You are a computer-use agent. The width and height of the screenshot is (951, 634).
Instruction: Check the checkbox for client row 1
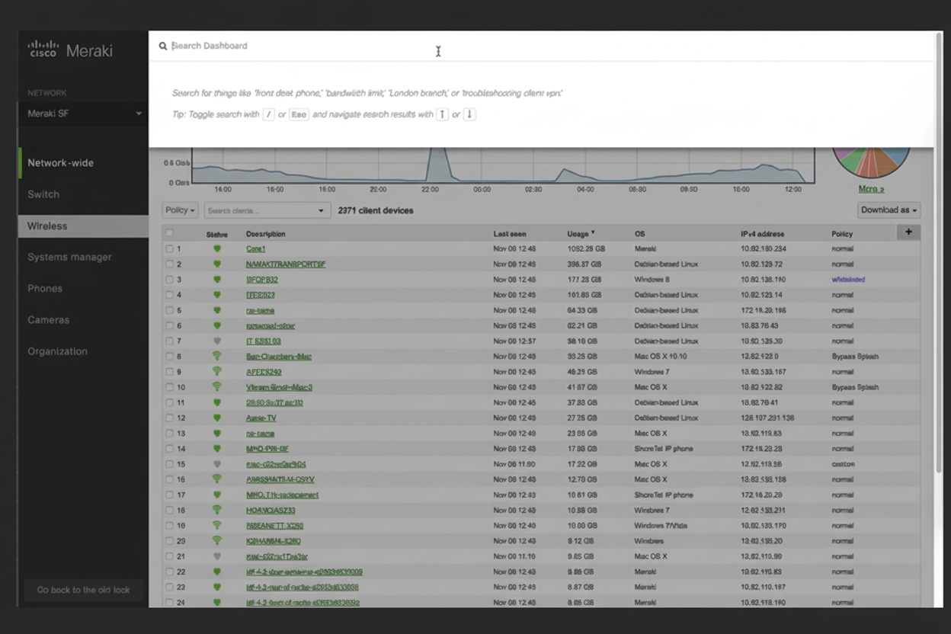coord(169,248)
